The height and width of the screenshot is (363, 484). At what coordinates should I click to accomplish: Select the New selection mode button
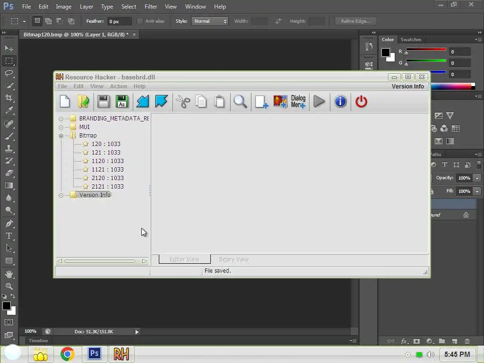[x=37, y=21]
